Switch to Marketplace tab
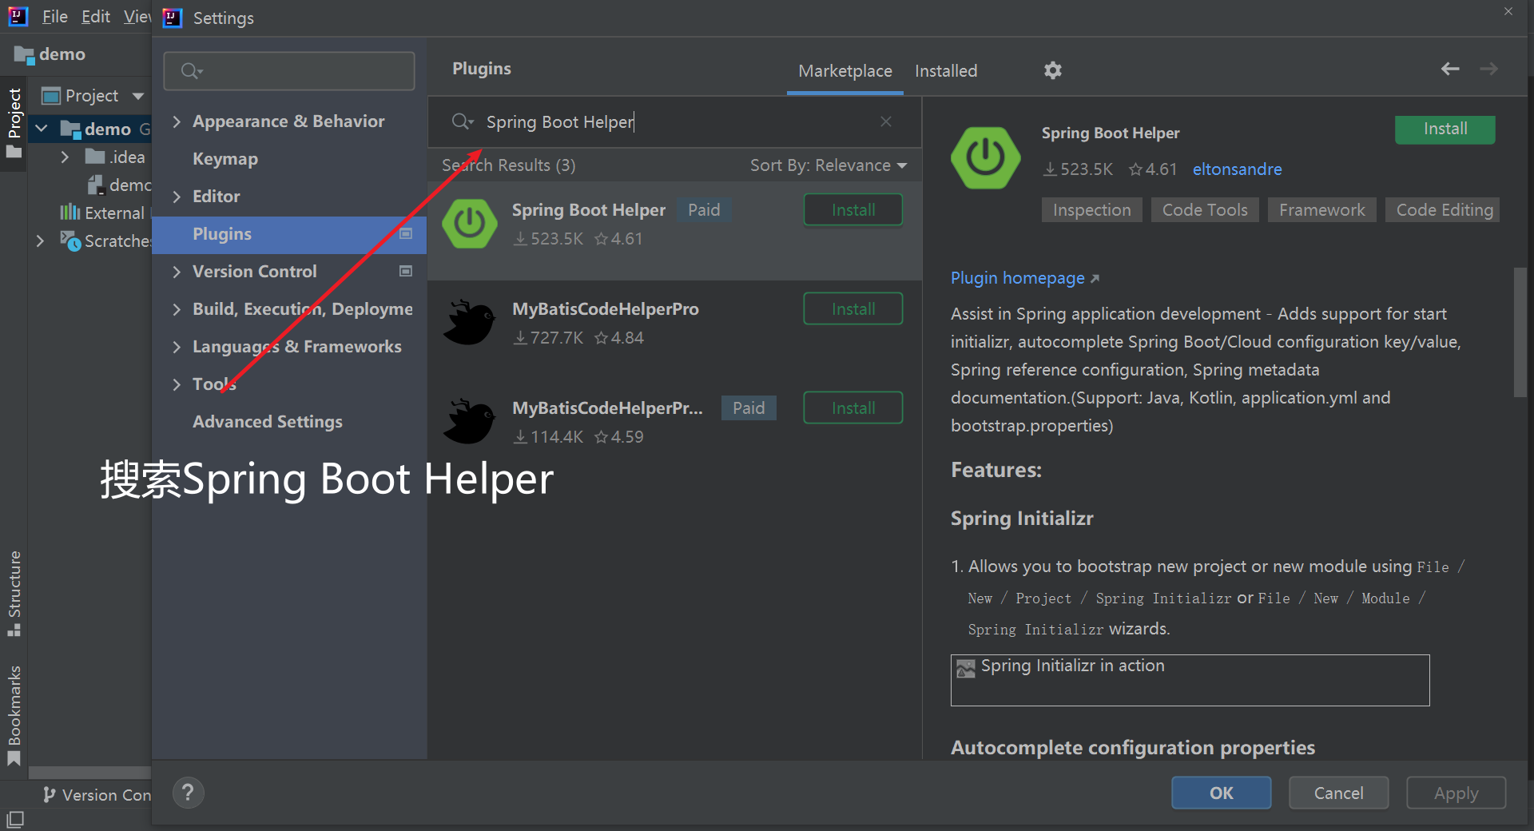The width and height of the screenshot is (1534, 831). click(x=845, y=70)
